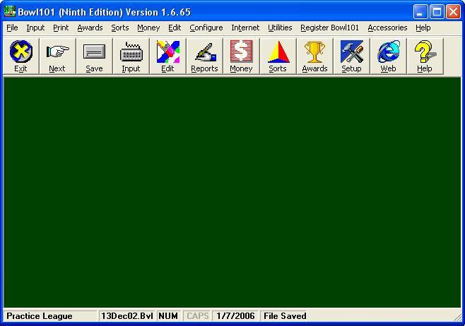465x326 pixels.
Task: Open the Configure menu
Action: coord(206,28)
